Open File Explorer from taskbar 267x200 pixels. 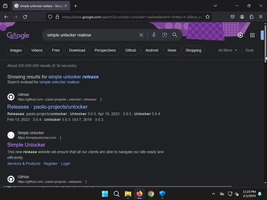128,194
